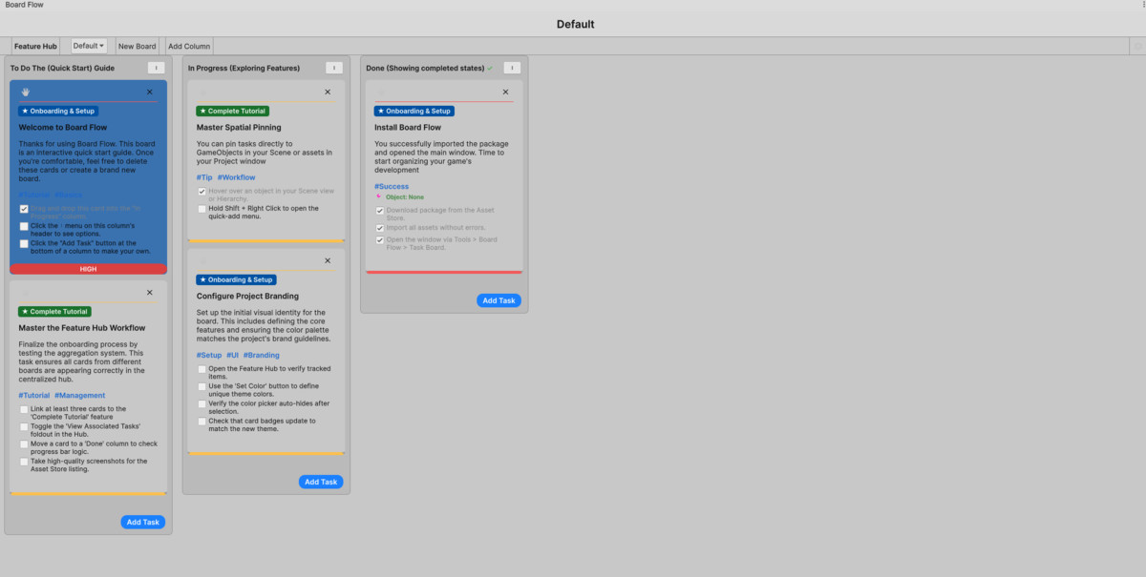1146x577 pixels.
Task: Open the Feature Hub
Action: click(x=35, y=46)
